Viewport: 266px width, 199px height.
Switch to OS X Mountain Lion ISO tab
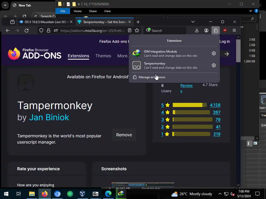coord(46,22)
